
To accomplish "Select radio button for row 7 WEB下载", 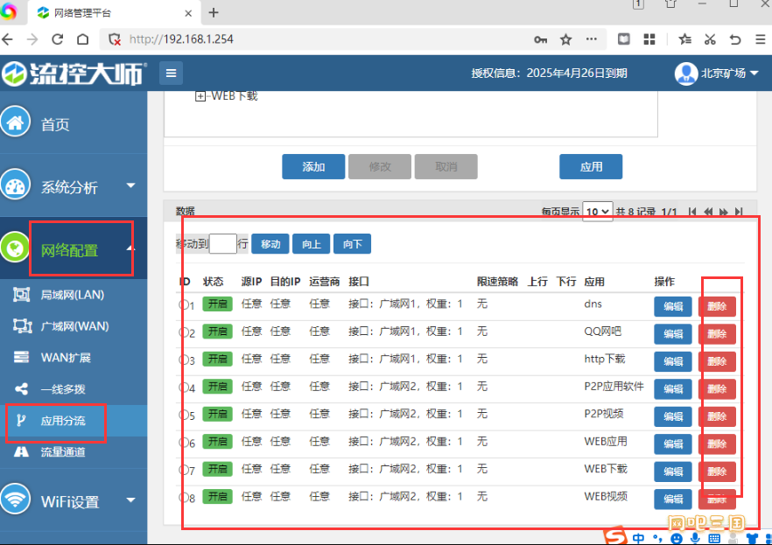I will pyautogui.click(x=184, y=471).
